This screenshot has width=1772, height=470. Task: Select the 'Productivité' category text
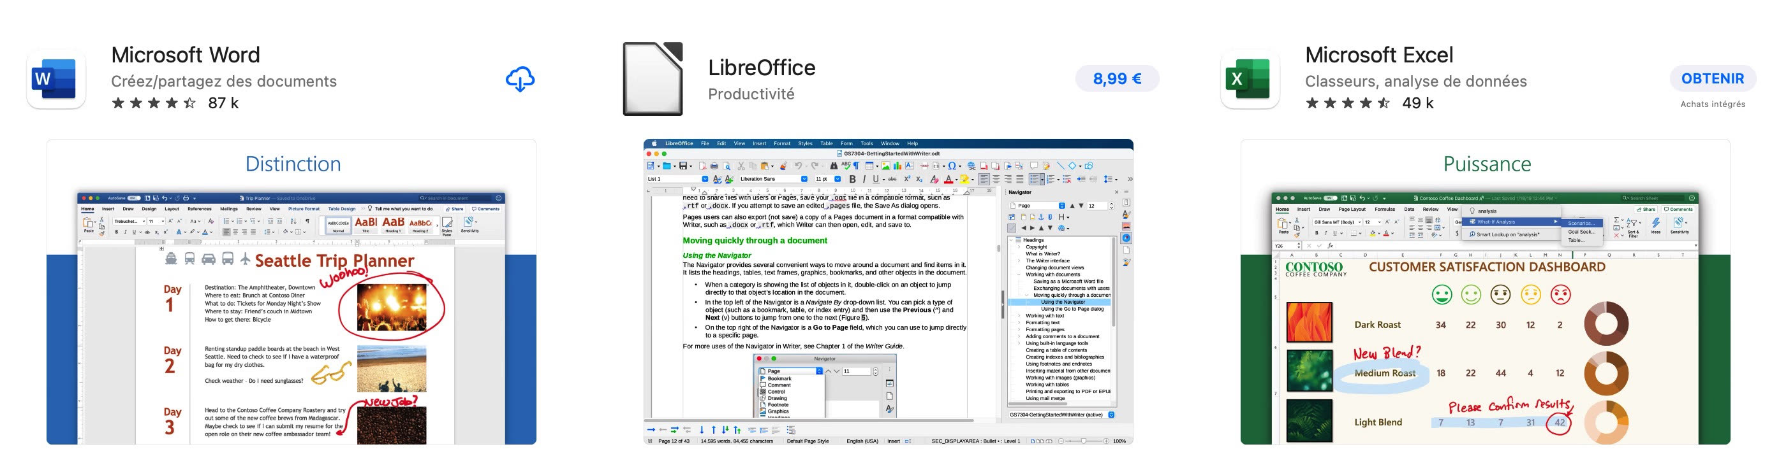click(751, 94)
